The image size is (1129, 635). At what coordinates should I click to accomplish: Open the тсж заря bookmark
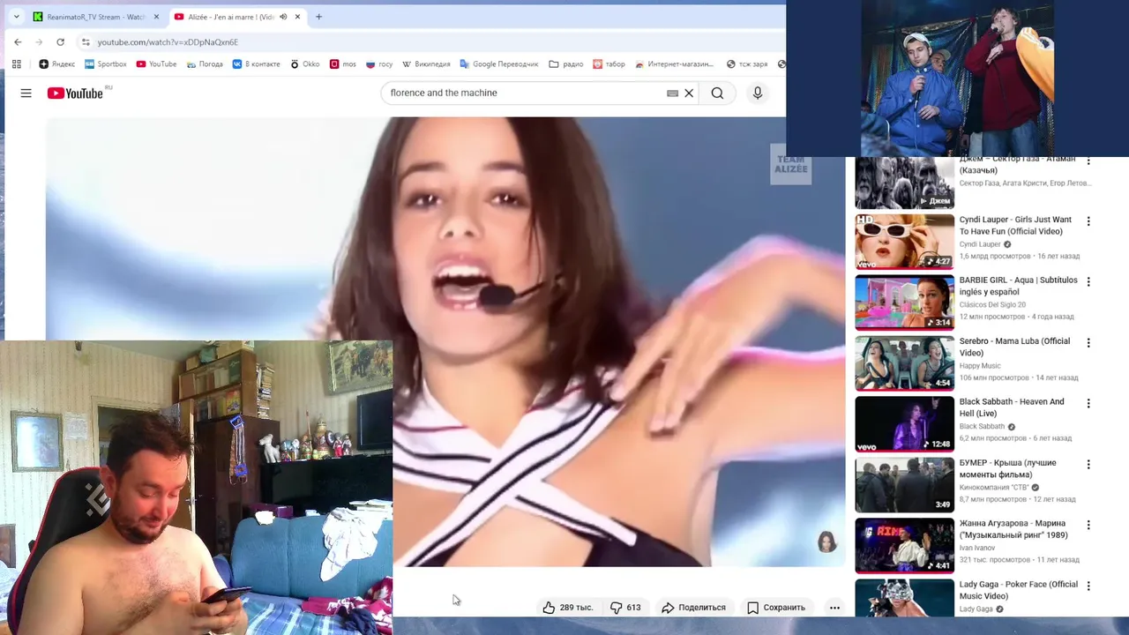747,63
